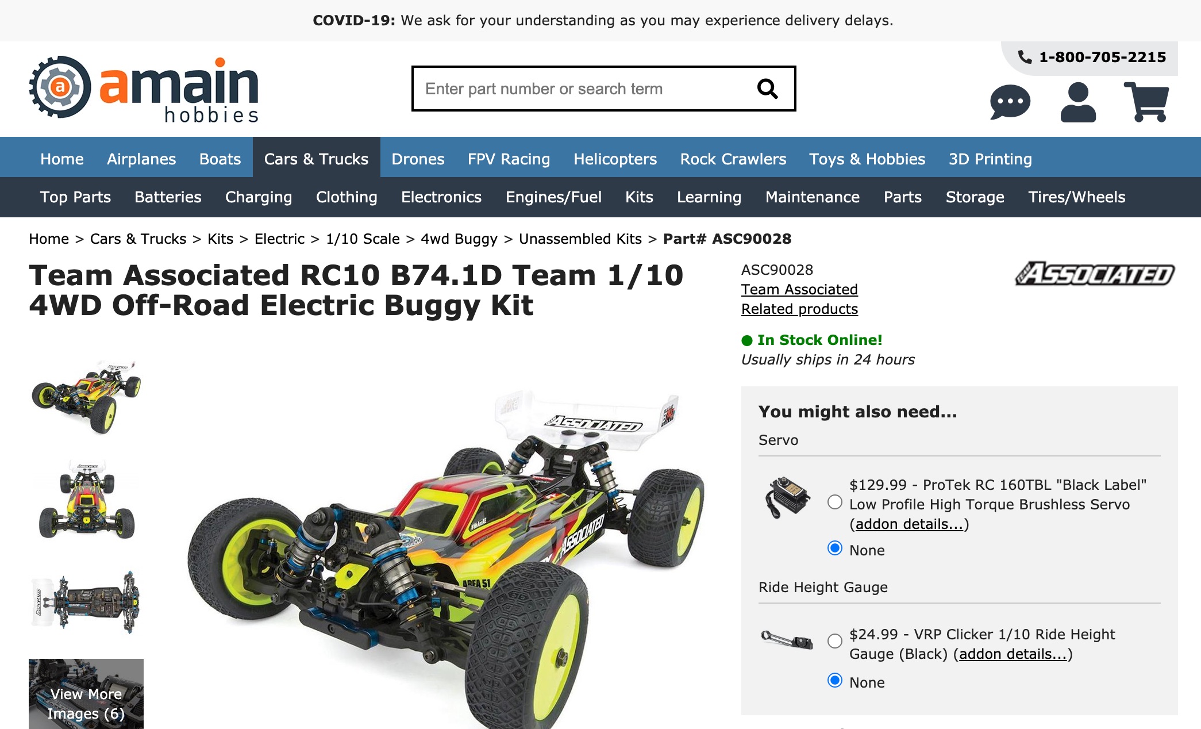Open the user account icon
1201x729 pixels.
(x=1078, y=102)
